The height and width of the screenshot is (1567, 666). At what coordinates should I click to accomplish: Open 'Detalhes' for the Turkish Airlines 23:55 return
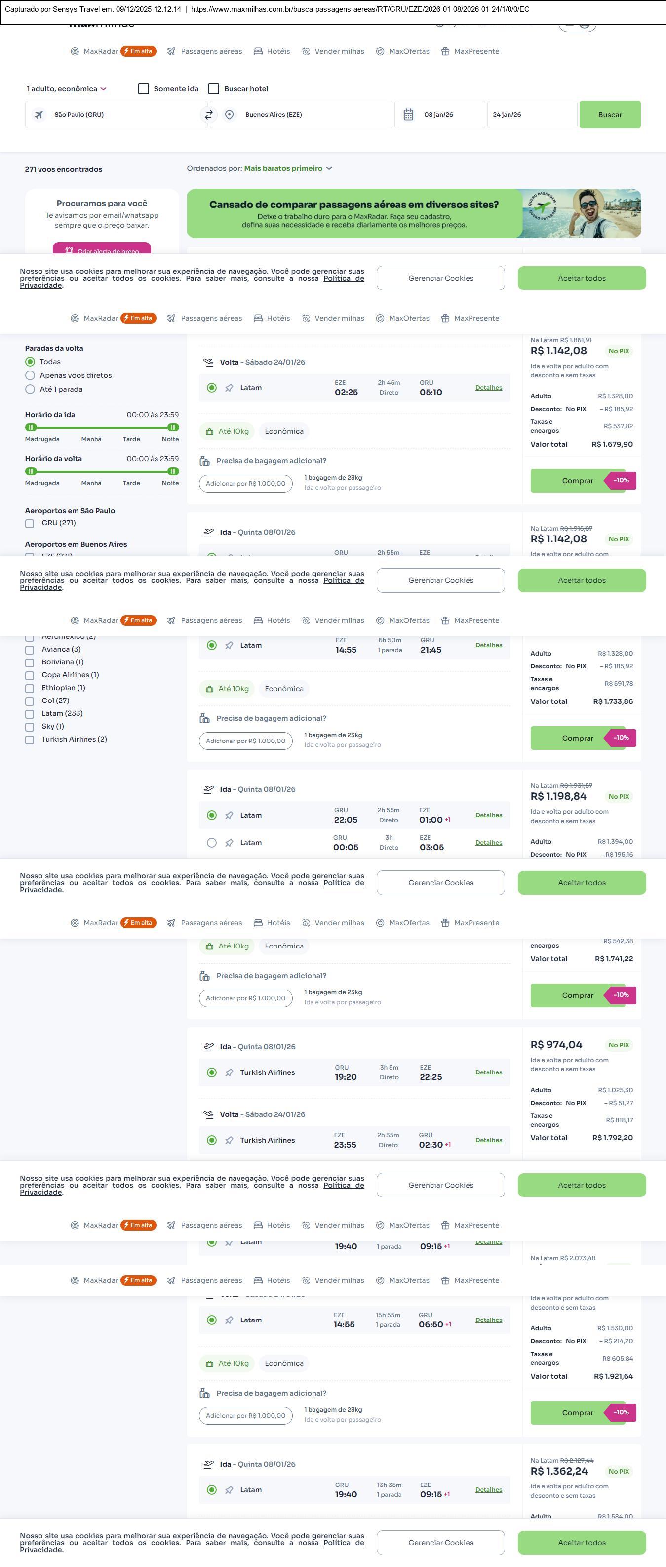pos(489,1140)
